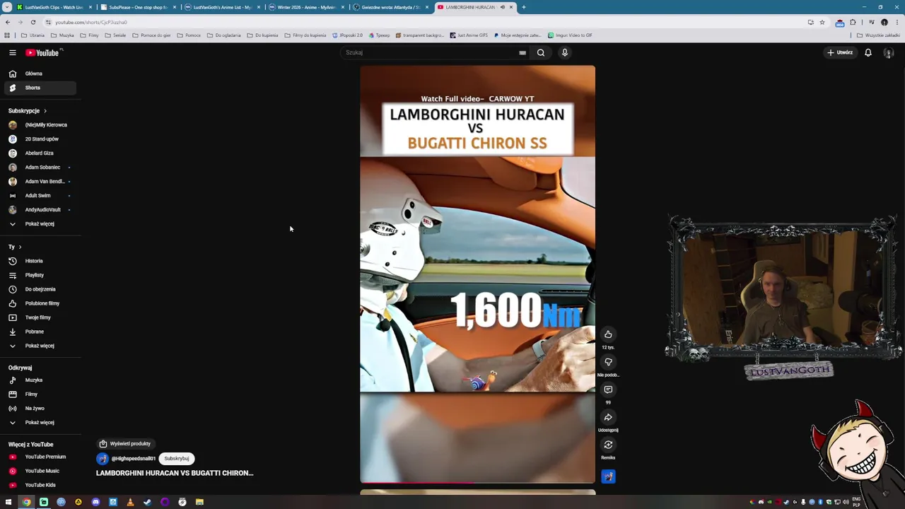
Task: Open the Muzyka bookmarks folder
Action: 62,35
